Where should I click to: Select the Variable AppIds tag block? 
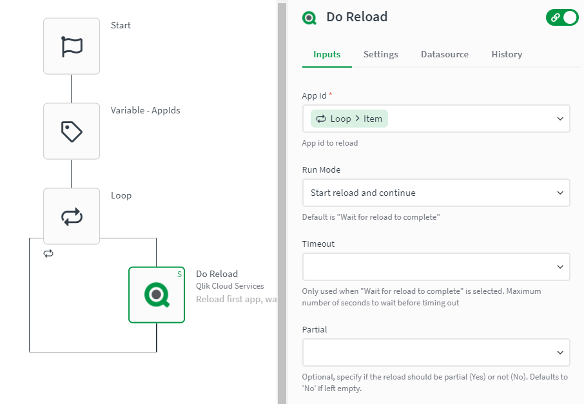[72, 131]
